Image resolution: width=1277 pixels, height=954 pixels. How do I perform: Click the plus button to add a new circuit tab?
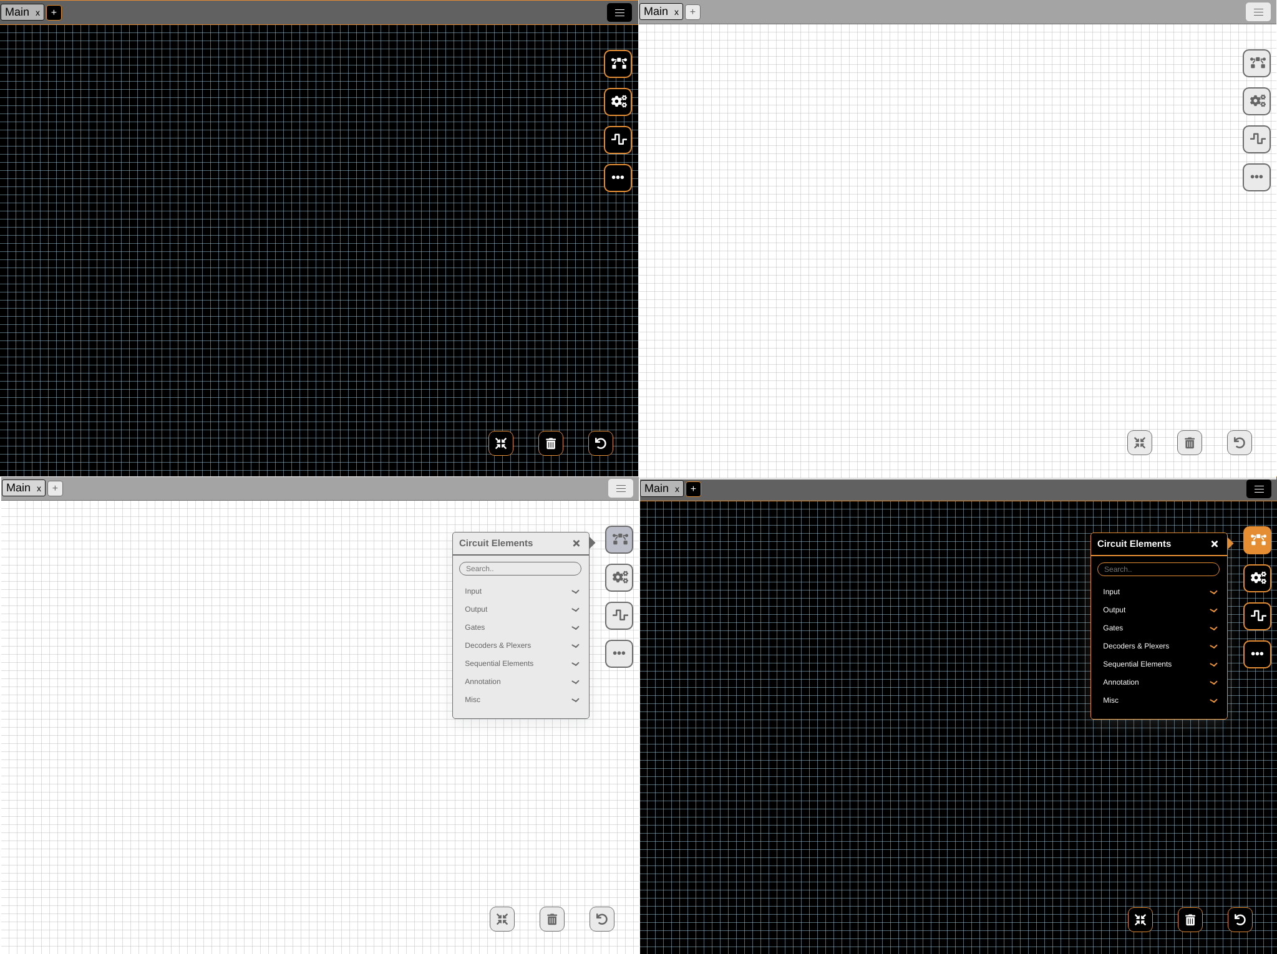[x=54, y=12]
